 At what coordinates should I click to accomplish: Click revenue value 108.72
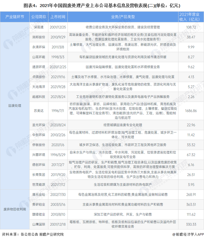[x=191, y=27]
